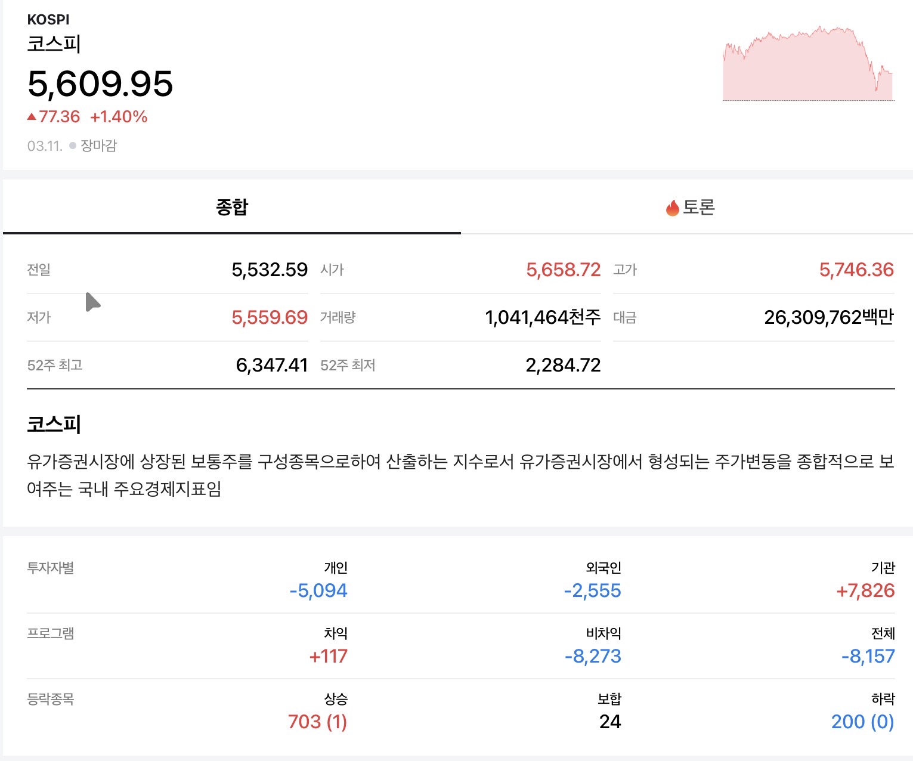This screenshot has height=761, width=913.
Task: Click the 기관 net value +7,826
Action: (x=865, y=590)
